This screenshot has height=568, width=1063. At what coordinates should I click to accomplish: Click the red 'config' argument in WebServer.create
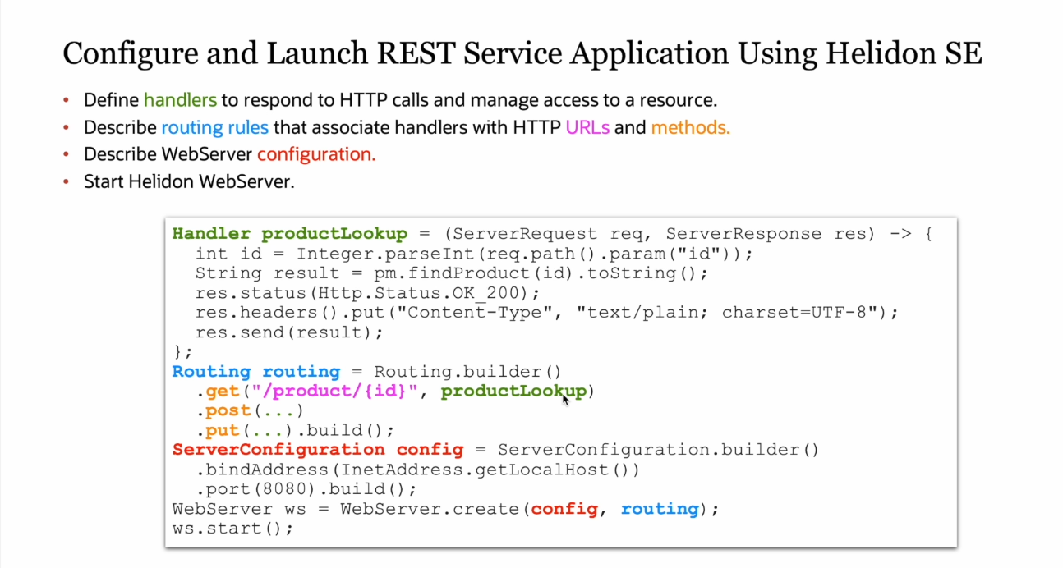point(564,509)
